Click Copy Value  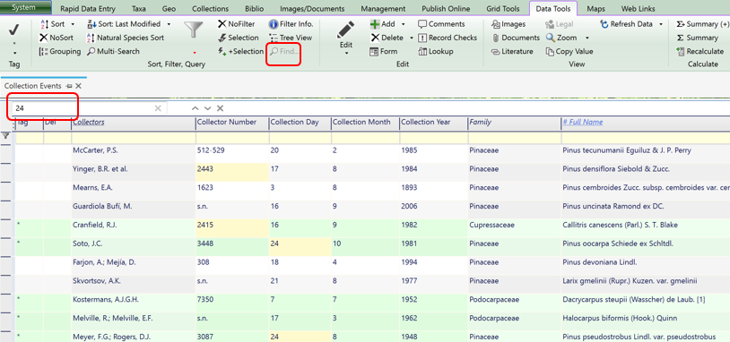569,52
